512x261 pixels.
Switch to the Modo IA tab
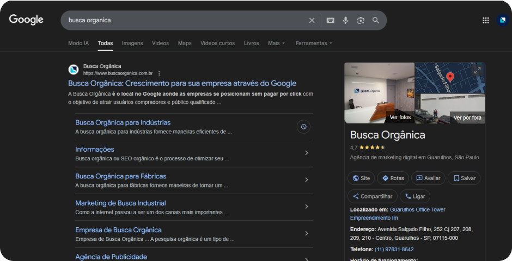(x=78, y=43)
